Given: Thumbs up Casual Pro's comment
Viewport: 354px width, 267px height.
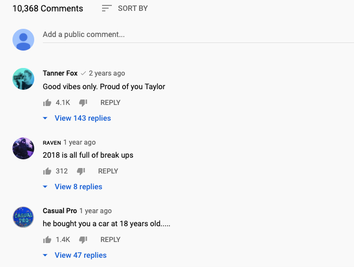Looking at the screenshot, I should [x=47, y=240].
